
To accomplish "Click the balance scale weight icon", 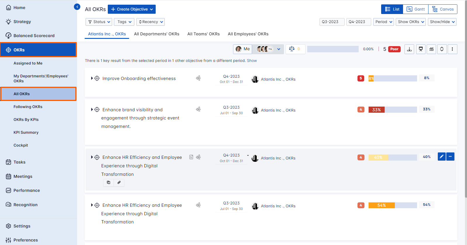I will tap(292, 49).
